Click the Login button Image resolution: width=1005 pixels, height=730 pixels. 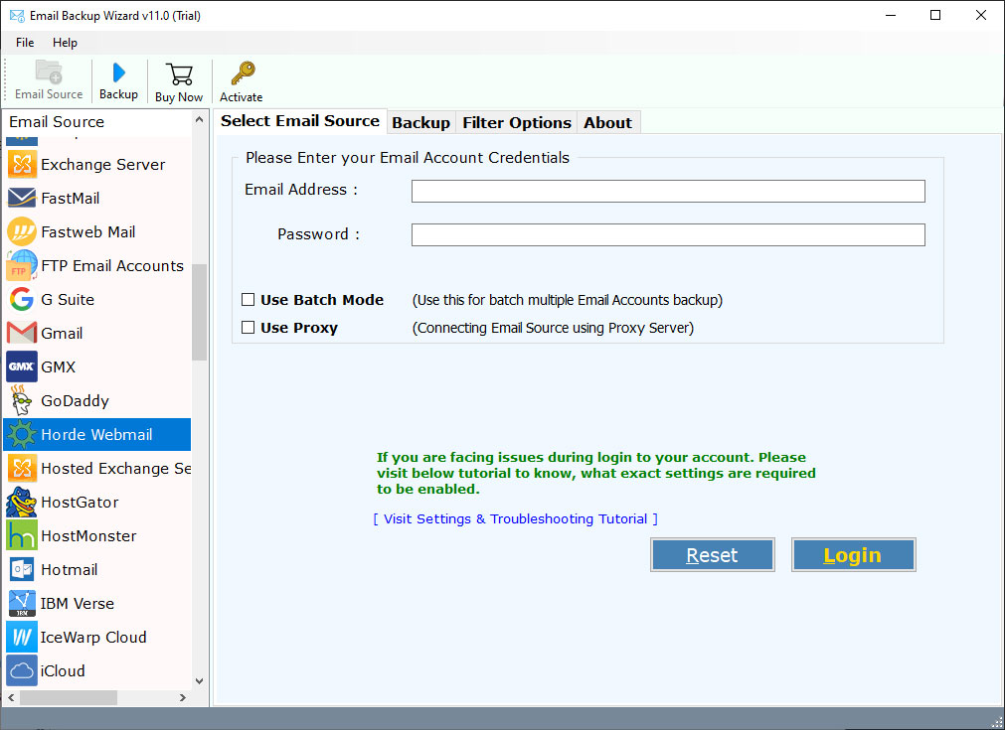pos(853,555)
